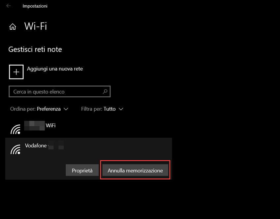Click the magnifier icon in the search box
280x219 pixels.
[105, 91]
